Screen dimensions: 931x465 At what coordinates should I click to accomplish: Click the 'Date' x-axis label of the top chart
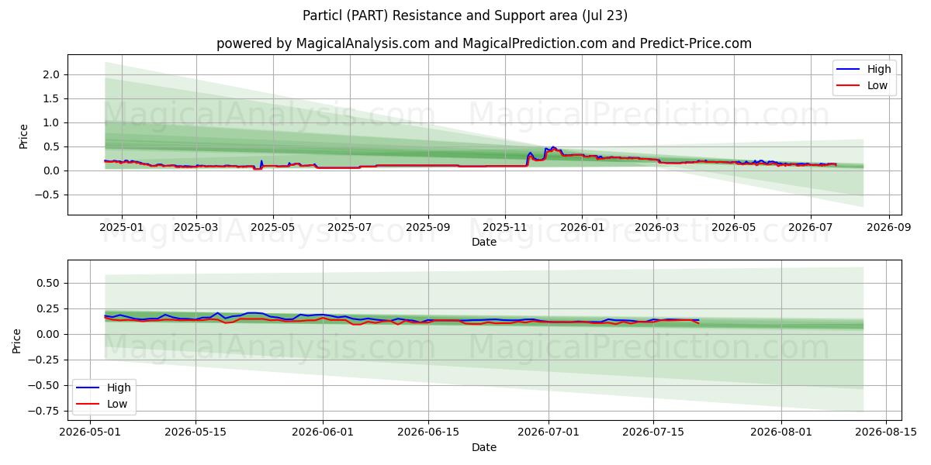[x=484, y=242]
